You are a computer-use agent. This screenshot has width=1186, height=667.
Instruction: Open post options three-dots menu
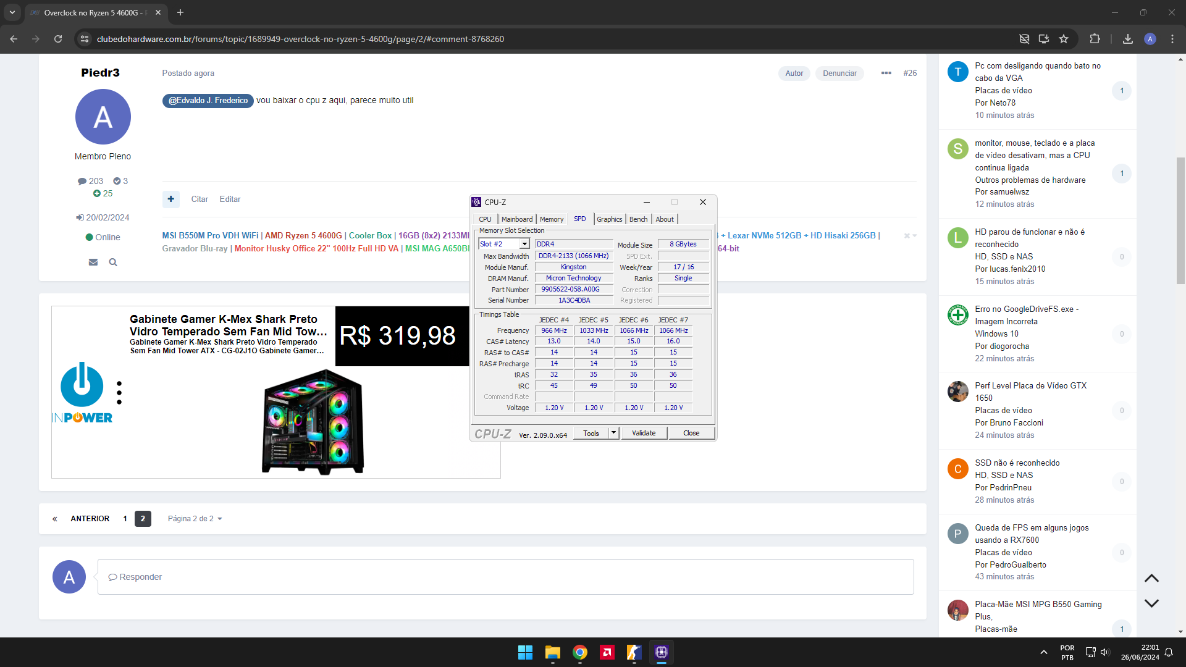pyautogui.click(x=886, y=73)
